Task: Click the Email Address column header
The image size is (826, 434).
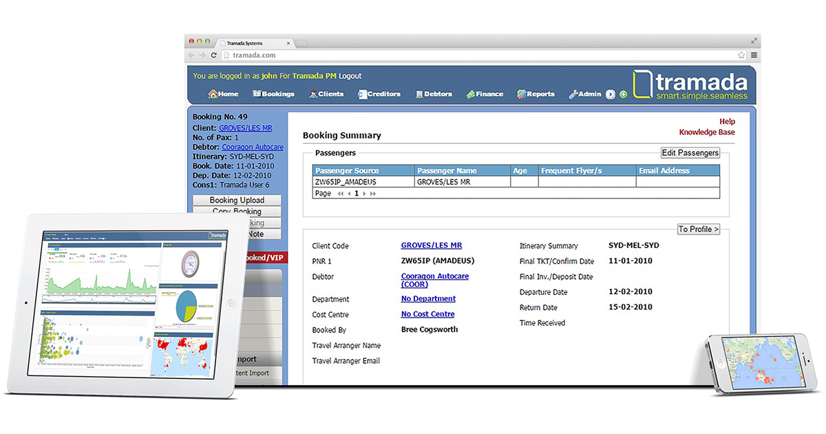Action: tap(678, 171)
